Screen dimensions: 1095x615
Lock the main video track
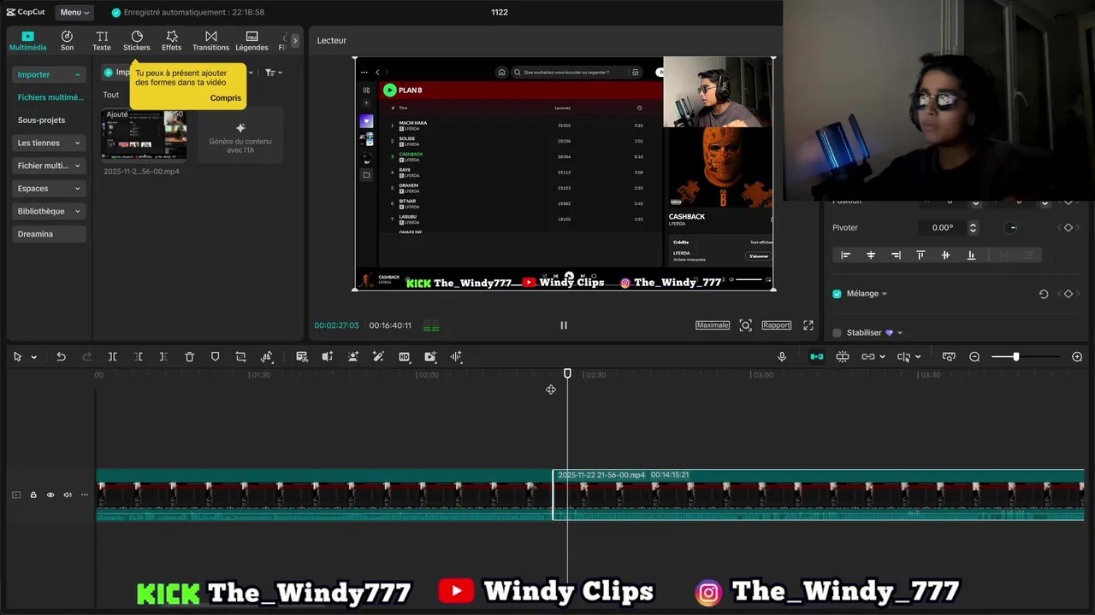point(33,495)
